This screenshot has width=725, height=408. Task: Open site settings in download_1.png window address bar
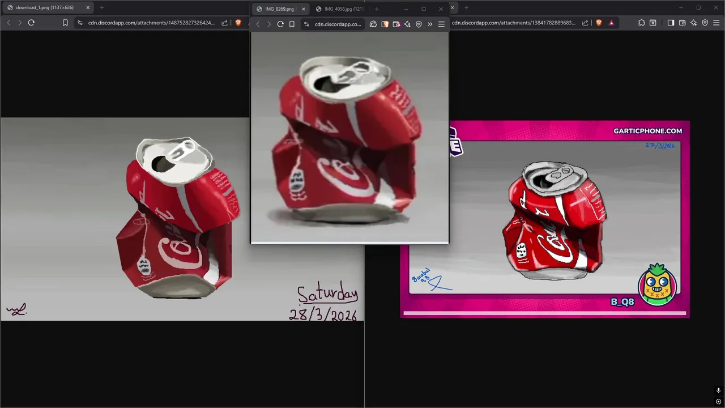tap(80, 23)
